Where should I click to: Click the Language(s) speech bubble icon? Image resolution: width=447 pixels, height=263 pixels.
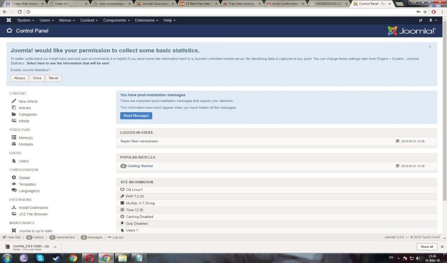coord(14,190)
